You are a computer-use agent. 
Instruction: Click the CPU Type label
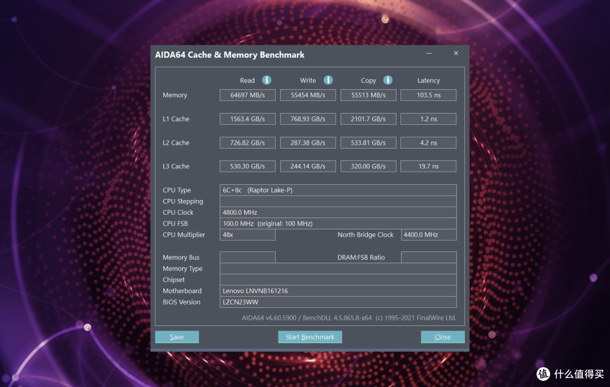click(x=177, y=190)
